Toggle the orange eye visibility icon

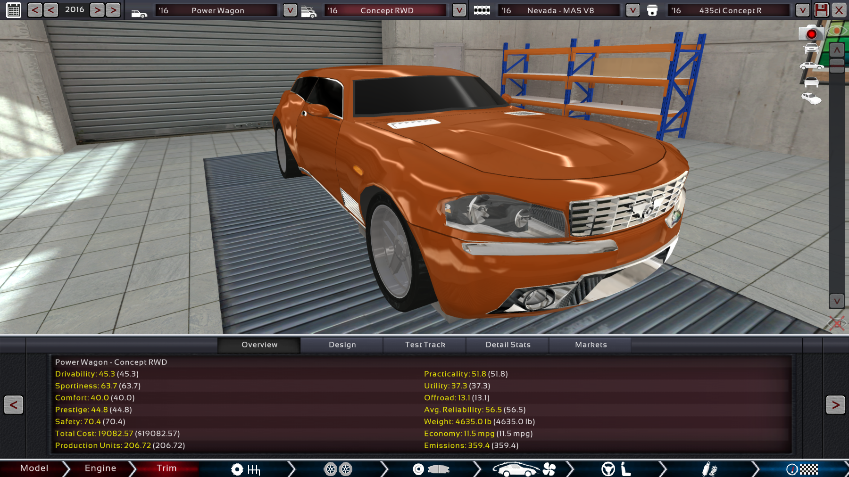(837, 31)
